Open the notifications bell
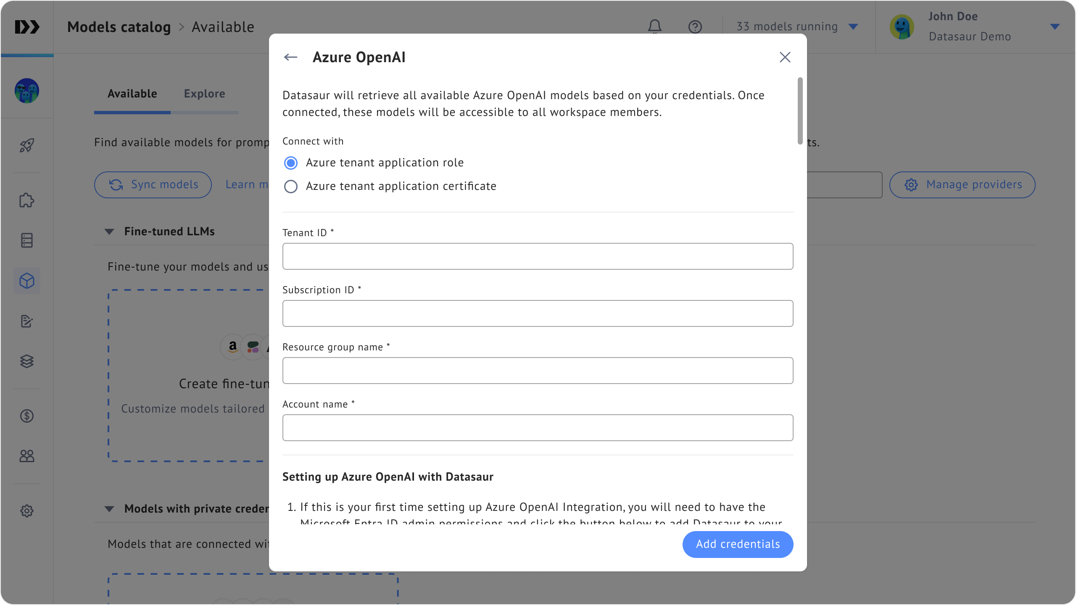 (654, 26)
